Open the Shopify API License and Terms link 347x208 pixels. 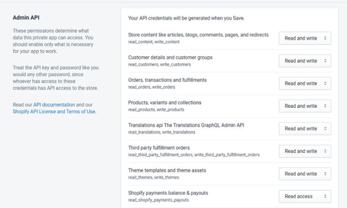click(x=54, y=111)
